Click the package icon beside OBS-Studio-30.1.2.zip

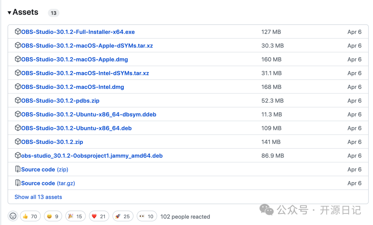click(18, 142)
